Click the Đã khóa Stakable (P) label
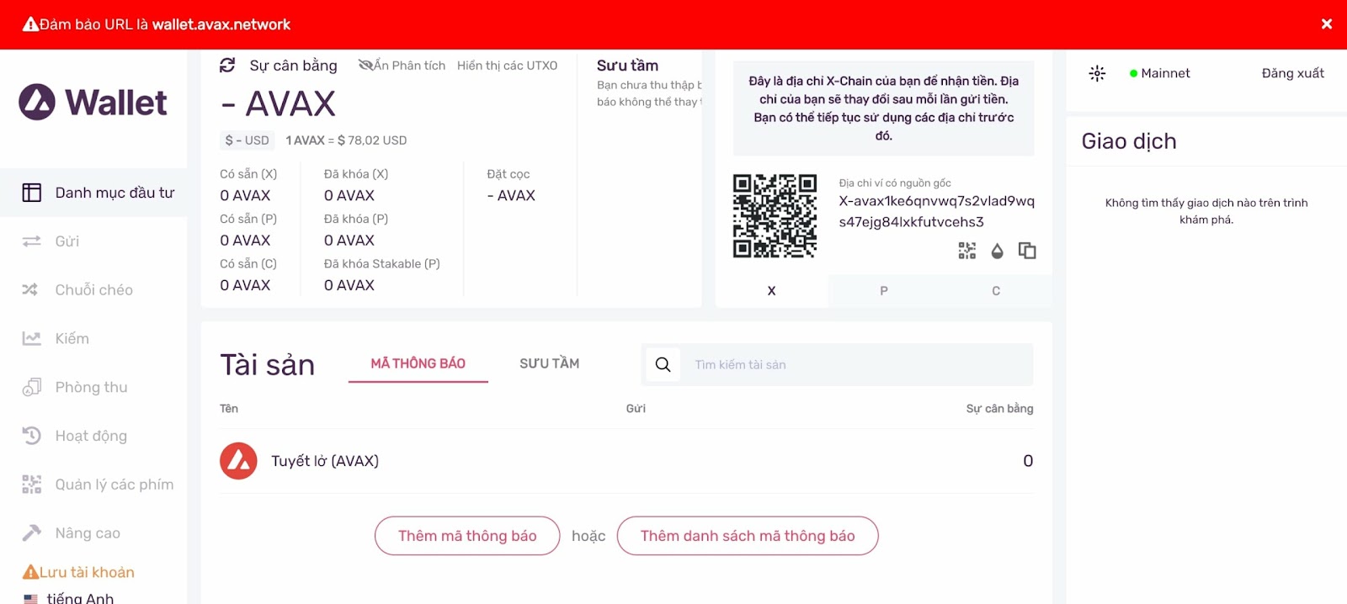 [x=382, y=264]
